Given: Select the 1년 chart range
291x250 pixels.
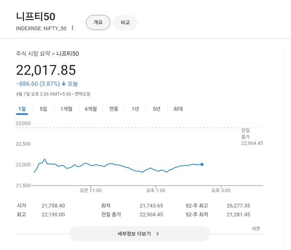Looking at the screenshot, I should coord(135,109).
